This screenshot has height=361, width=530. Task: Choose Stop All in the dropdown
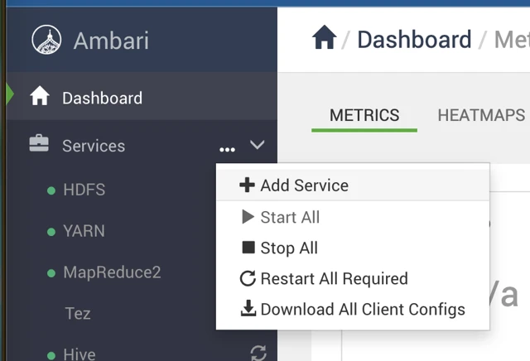pyautogui.click(x=353, y=248)
